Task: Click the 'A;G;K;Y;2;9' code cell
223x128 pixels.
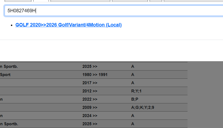Action: (142, 107)
